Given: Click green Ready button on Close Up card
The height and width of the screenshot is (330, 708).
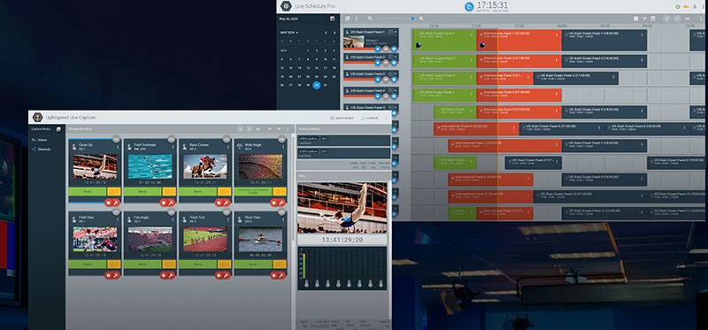Looking at the screenshot, I should coord(88,191).
